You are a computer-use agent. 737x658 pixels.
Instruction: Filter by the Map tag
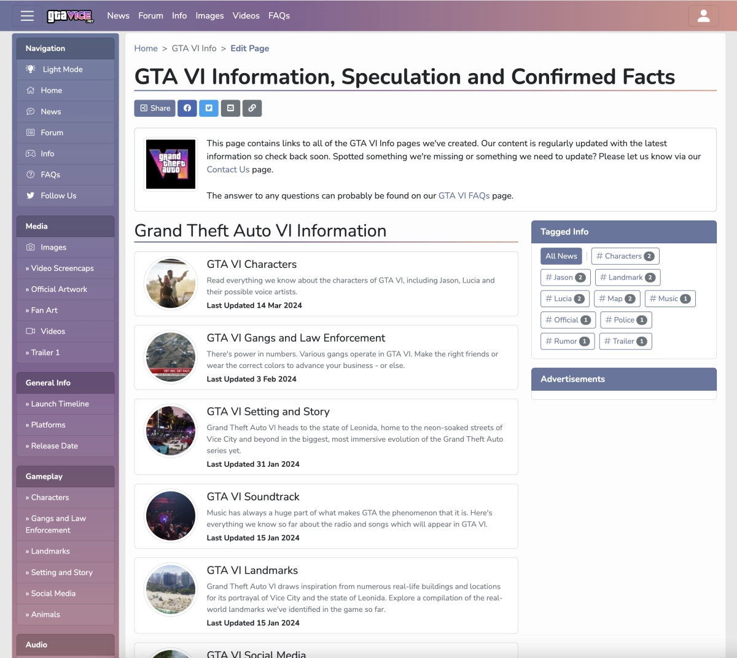(x=617, y=299)
